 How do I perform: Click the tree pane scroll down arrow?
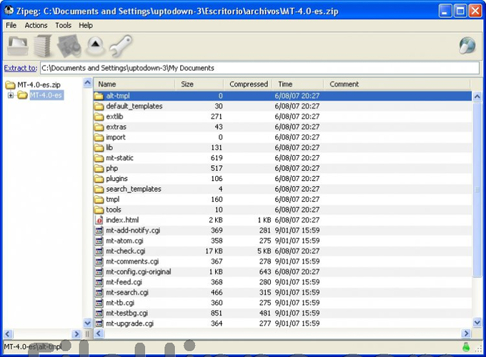[88, 323]
